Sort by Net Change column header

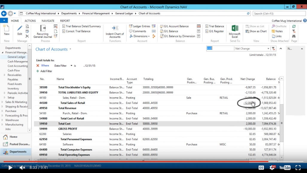[248, 79]
